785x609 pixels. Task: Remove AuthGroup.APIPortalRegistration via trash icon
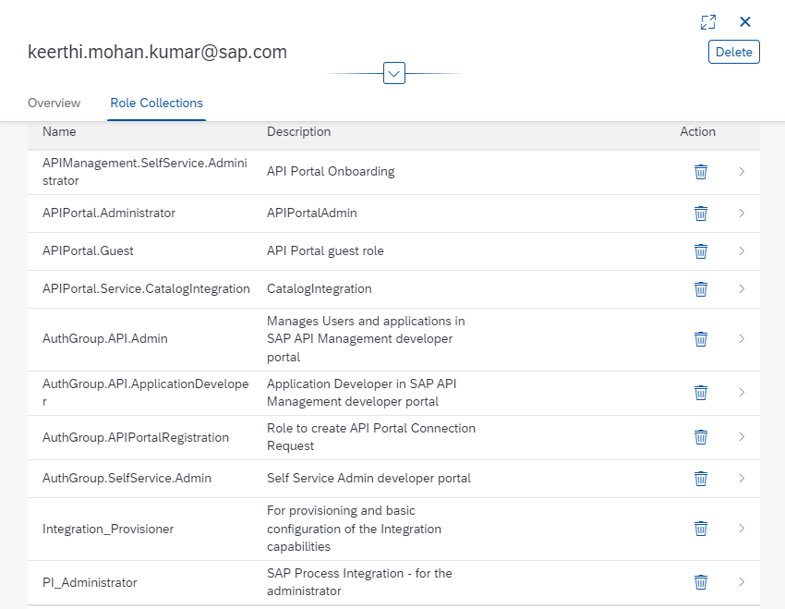[701, 437]
